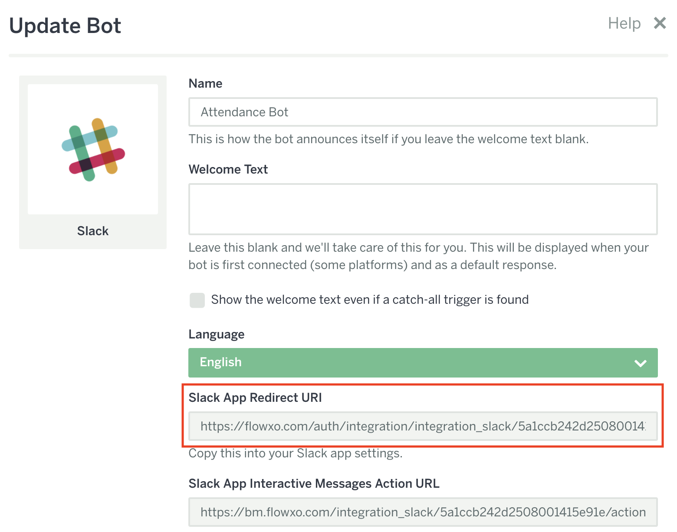Image resolution: width=677 pixels, height=532 pixels.
Task: Click the Name field label
Action: pos(205,83)
